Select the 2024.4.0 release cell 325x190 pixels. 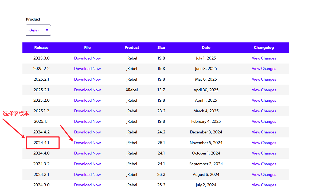[x=41, y=153]
